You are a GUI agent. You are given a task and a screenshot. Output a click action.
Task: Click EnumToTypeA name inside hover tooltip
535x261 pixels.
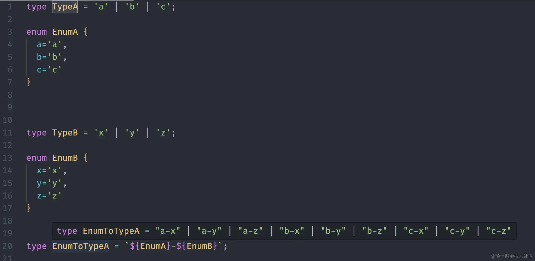111,231
